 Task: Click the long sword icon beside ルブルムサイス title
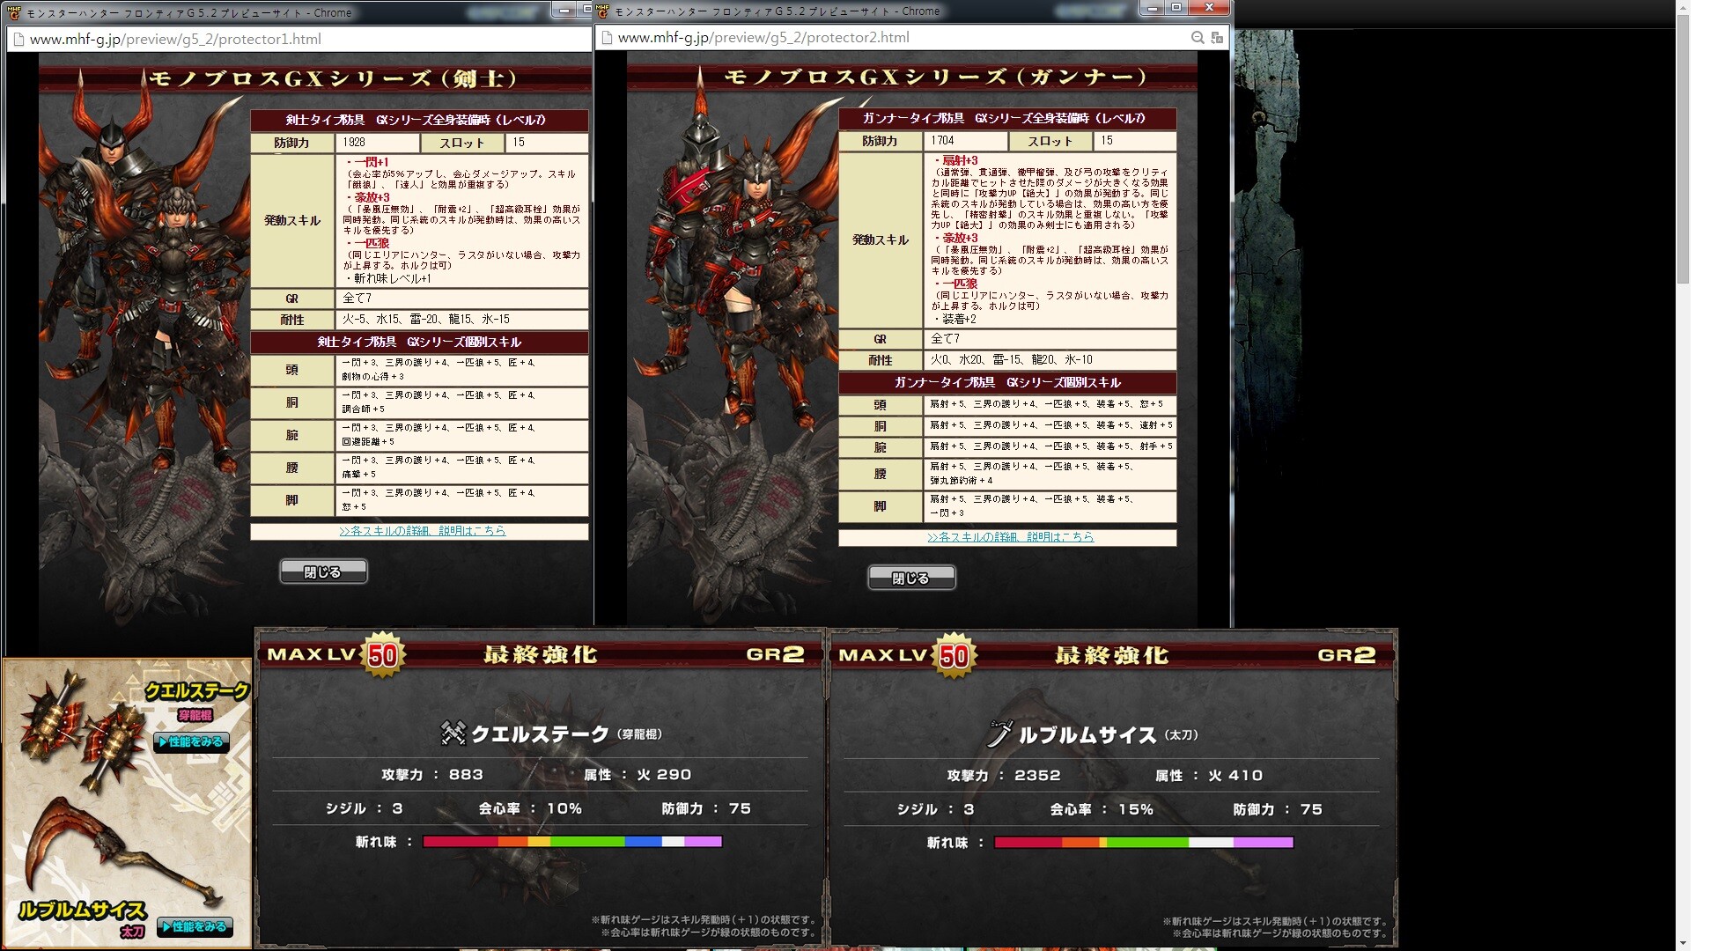pyautogui.click(x=999, y=734)
